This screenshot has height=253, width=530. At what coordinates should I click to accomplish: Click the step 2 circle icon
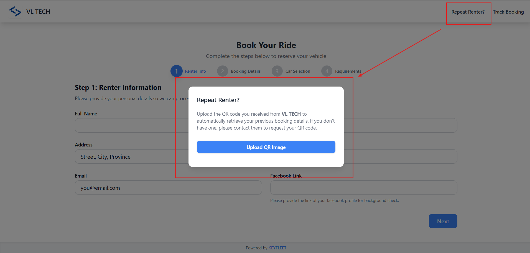[x=222, y=71]
